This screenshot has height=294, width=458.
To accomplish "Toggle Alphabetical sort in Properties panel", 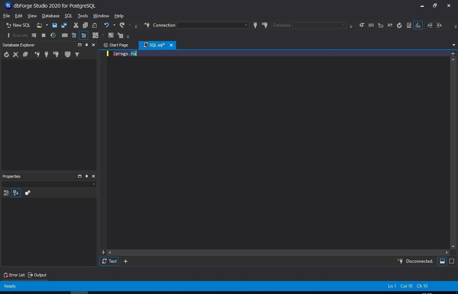I will [15, 193].
